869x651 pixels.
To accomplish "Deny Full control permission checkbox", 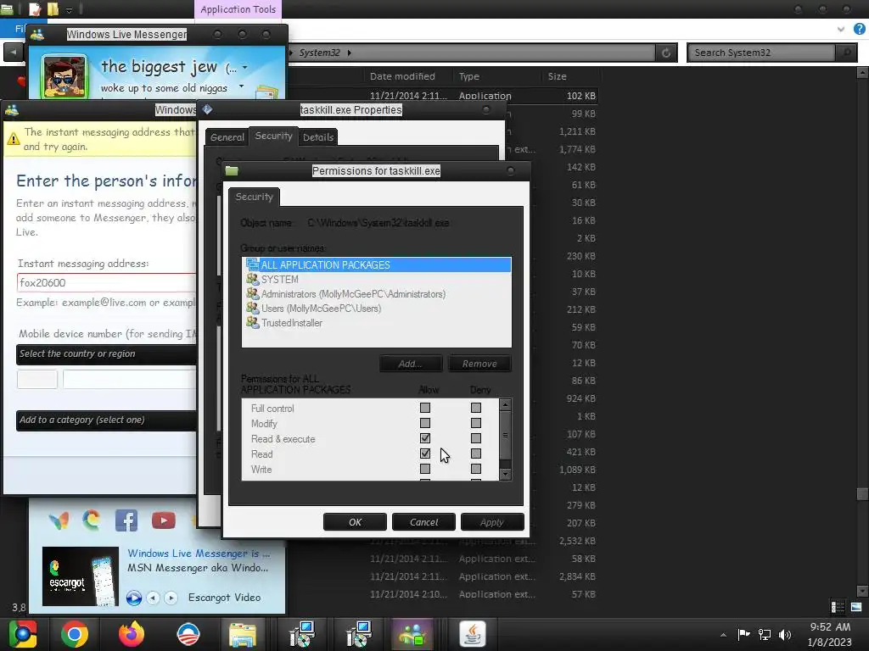I will tap(476, 408).
